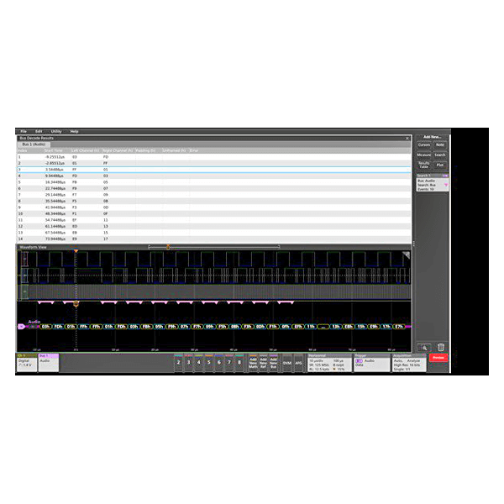Close the Bus Decode Results panel
The width and height of the screenshot is (504, 504).
(x=407, y=139)
